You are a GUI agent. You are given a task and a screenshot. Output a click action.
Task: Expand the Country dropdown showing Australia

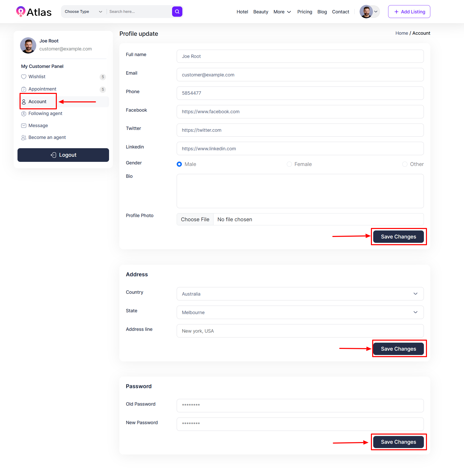pos(300,294)
